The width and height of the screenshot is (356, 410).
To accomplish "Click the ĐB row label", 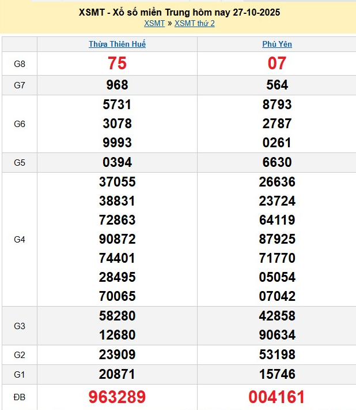I will (x=20, y=397).
